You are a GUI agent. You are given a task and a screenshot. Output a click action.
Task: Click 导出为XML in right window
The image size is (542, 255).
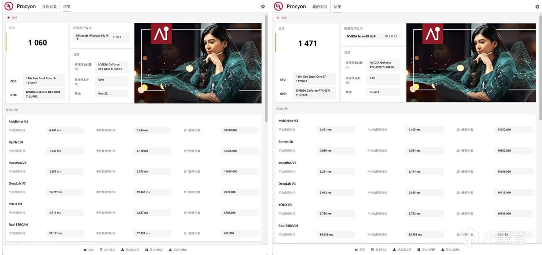click(x=450, y=250)
